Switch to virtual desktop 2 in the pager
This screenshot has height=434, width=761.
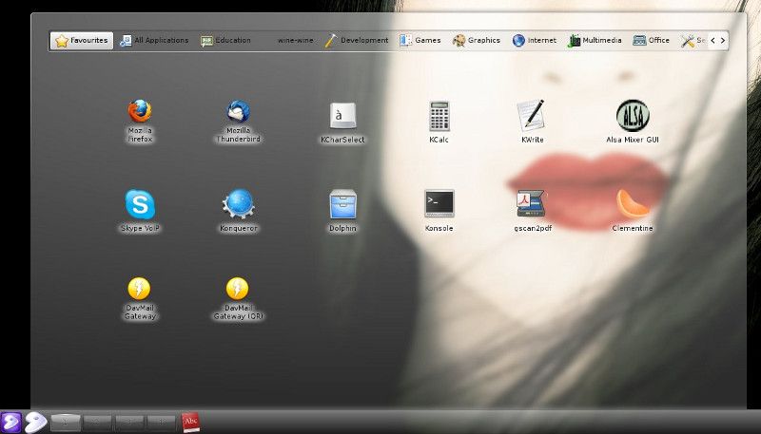tap(98, 423)
